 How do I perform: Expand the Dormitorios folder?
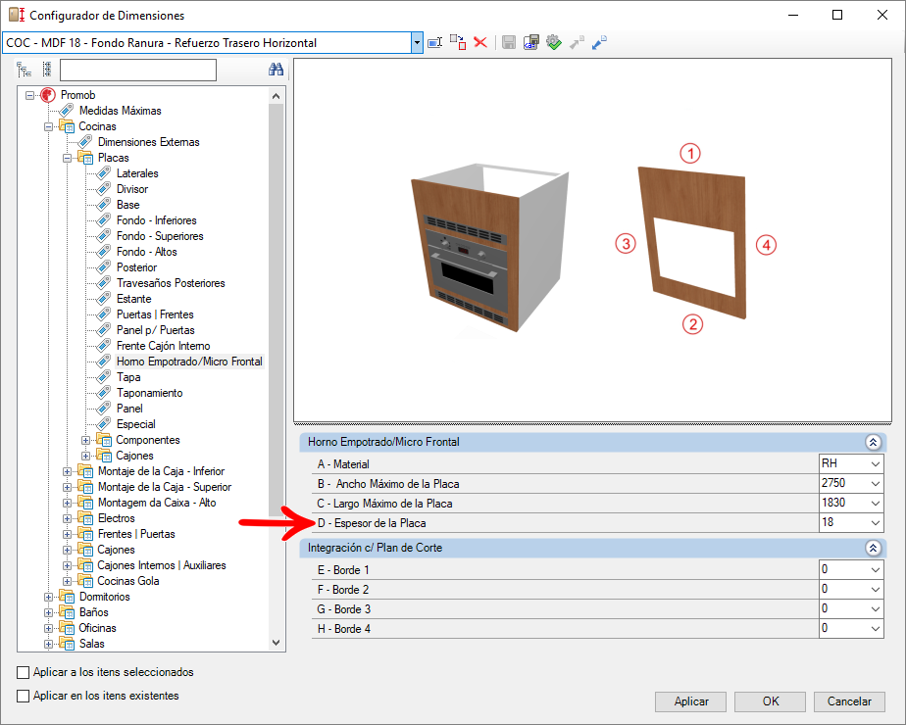click(x=49, y=597)
